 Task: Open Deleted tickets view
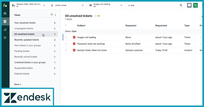pyautogui.click(x=35, y=74)
